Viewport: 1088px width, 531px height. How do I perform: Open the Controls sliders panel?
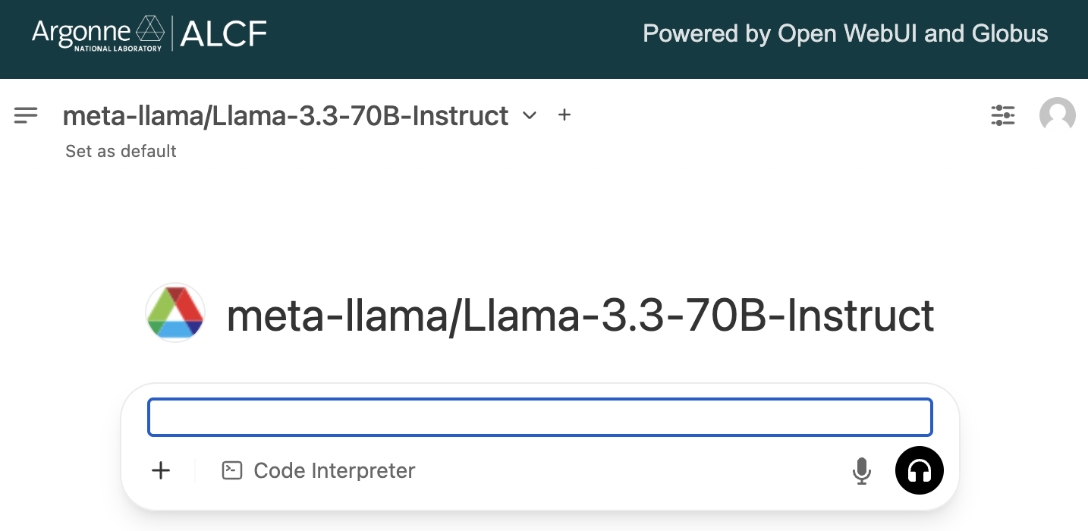point(1002,115)
